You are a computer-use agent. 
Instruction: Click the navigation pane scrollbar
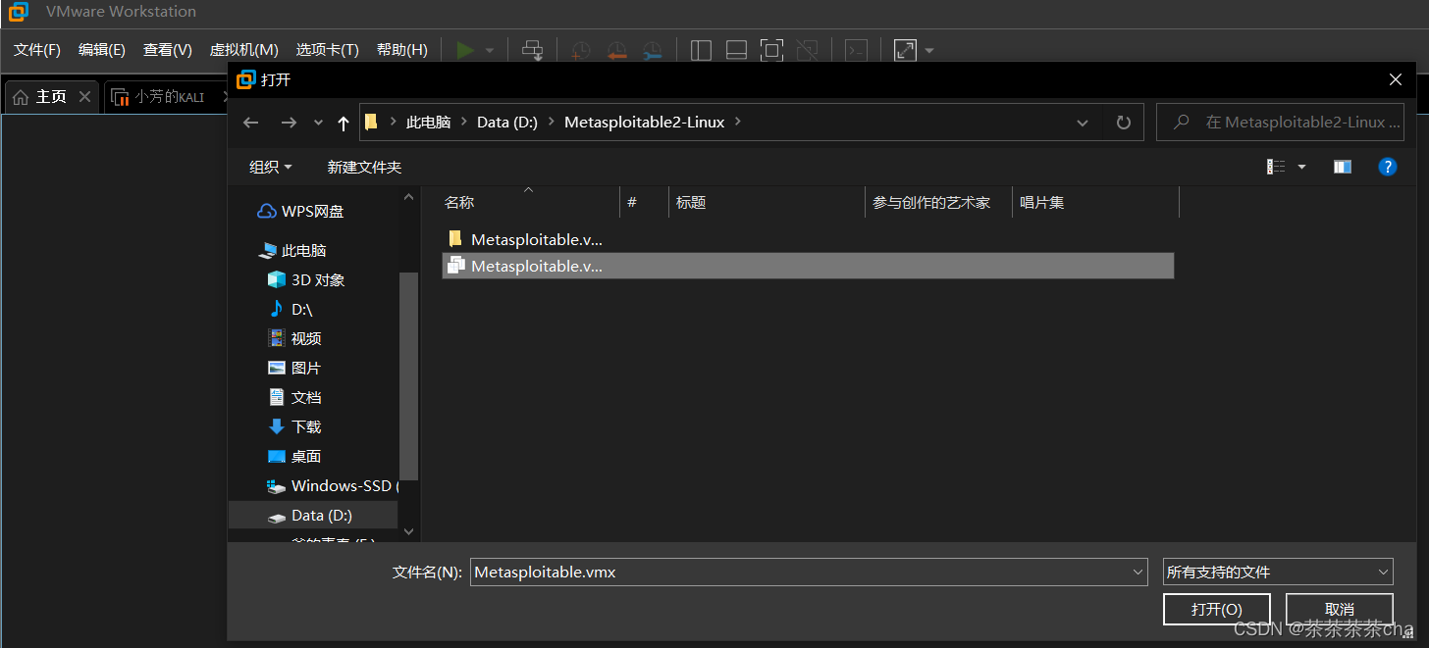pyautogui.click(x=409, y=375)
